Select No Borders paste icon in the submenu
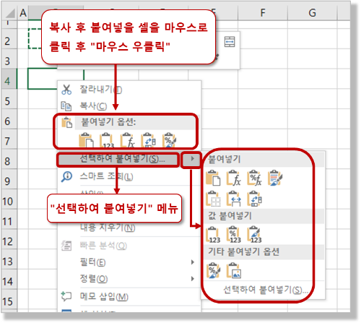 pyautogui.click(x=213, y=199)
